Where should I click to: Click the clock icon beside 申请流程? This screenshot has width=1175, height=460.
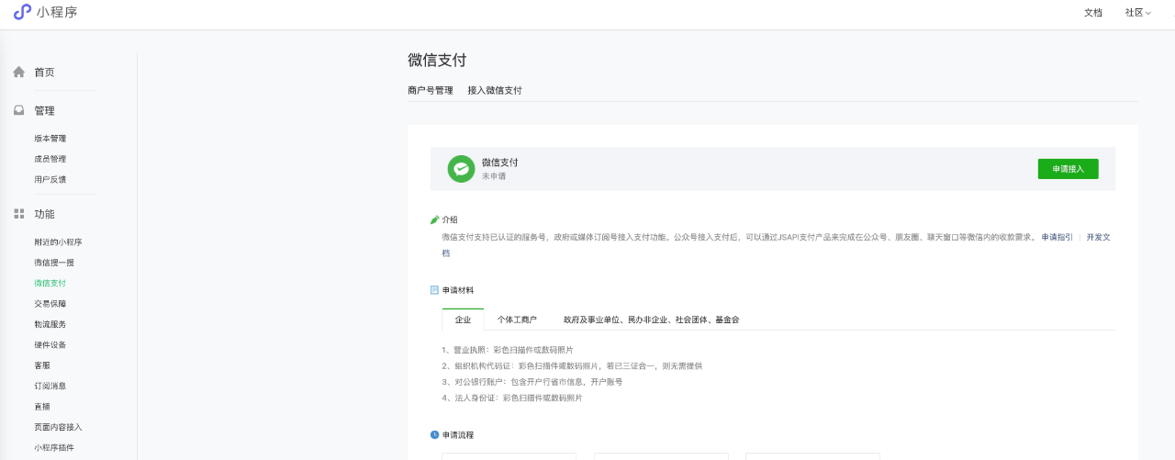pos(435,434)
